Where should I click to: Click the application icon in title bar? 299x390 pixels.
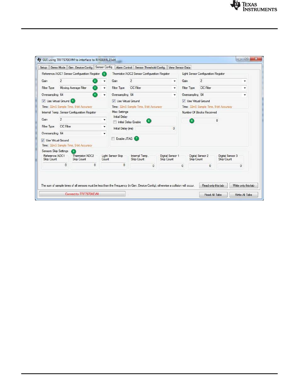39,60
